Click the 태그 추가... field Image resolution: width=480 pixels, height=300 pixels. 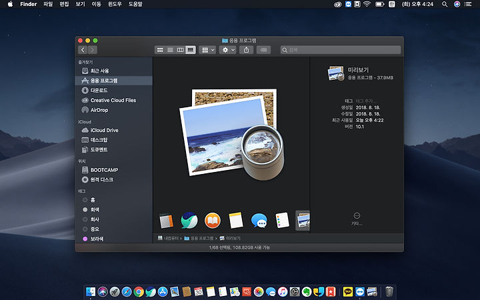pos(366,101)
